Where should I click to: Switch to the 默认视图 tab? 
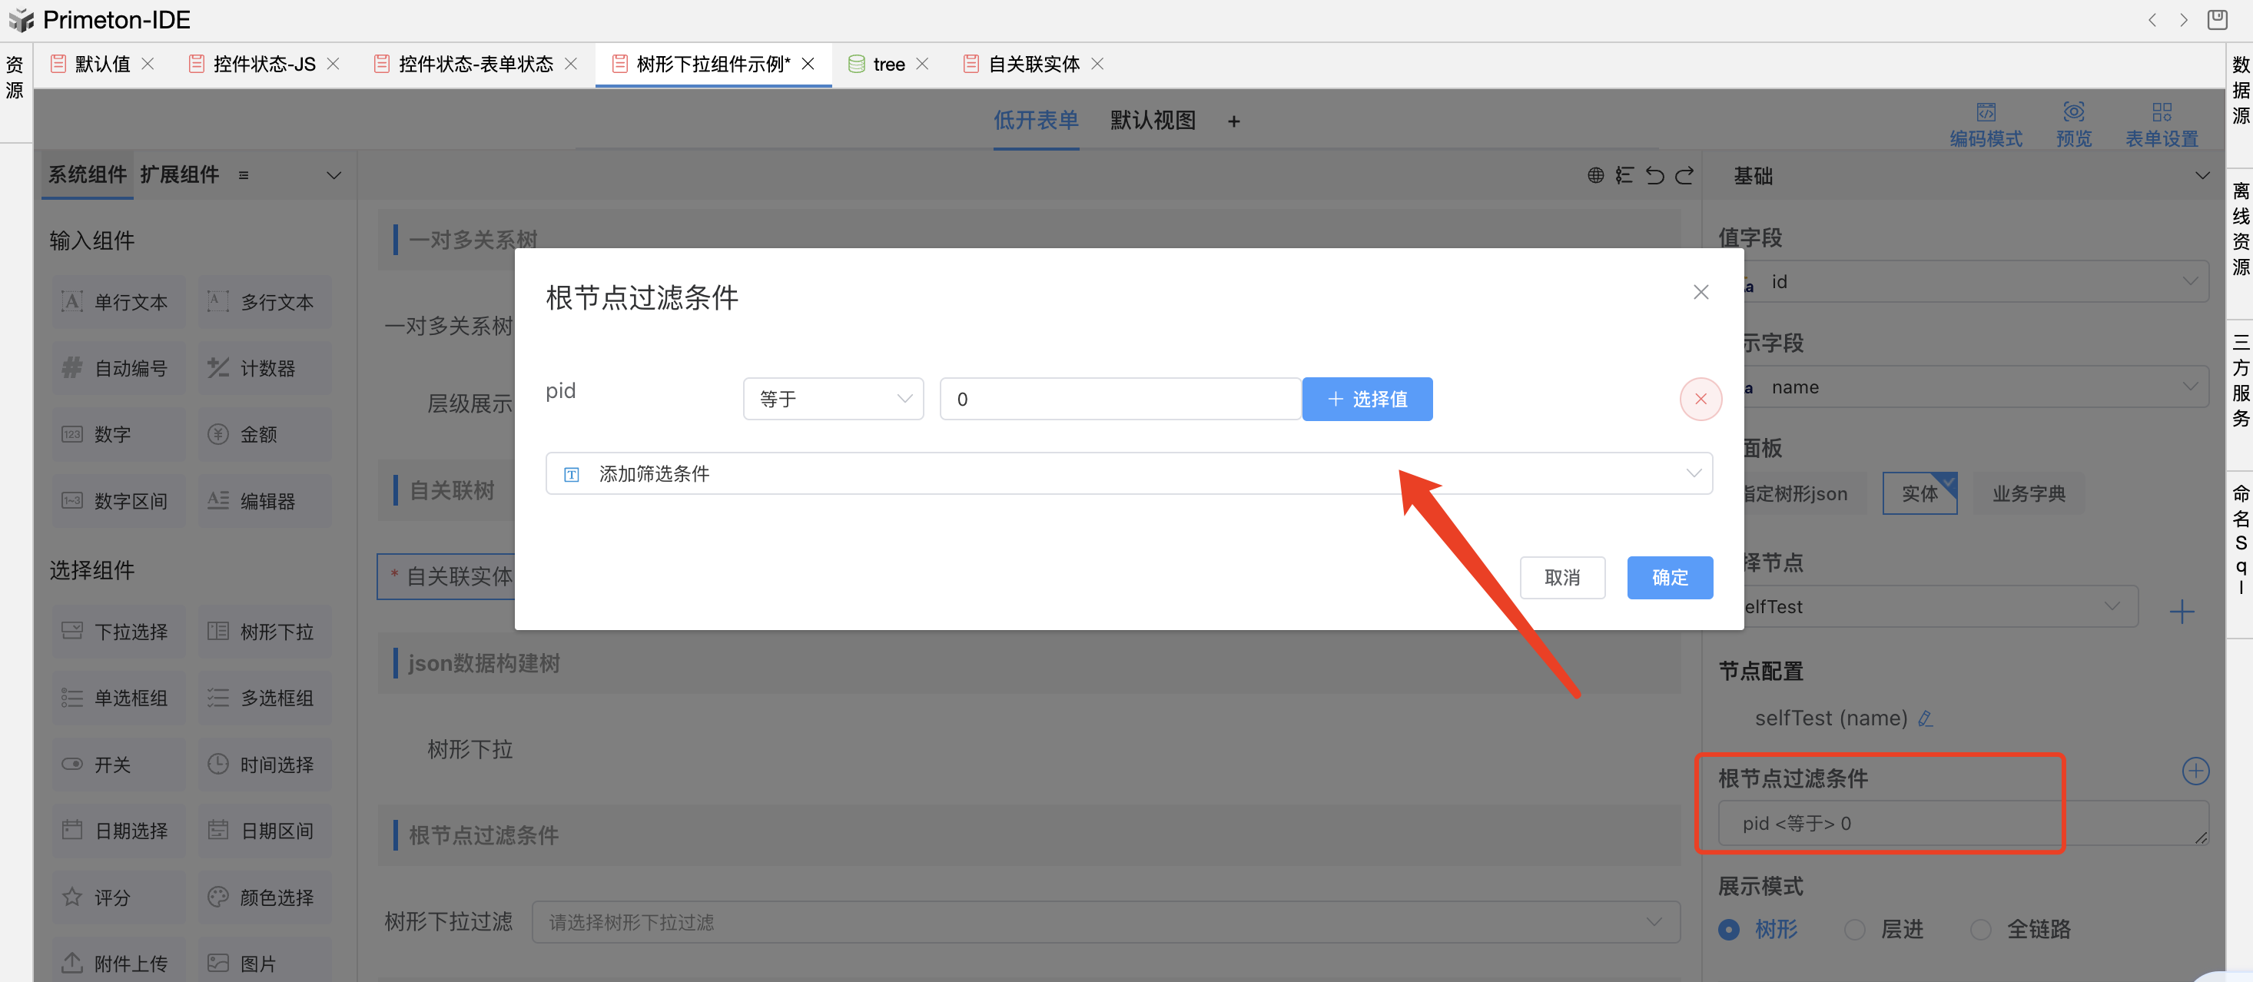[1152, 121]
